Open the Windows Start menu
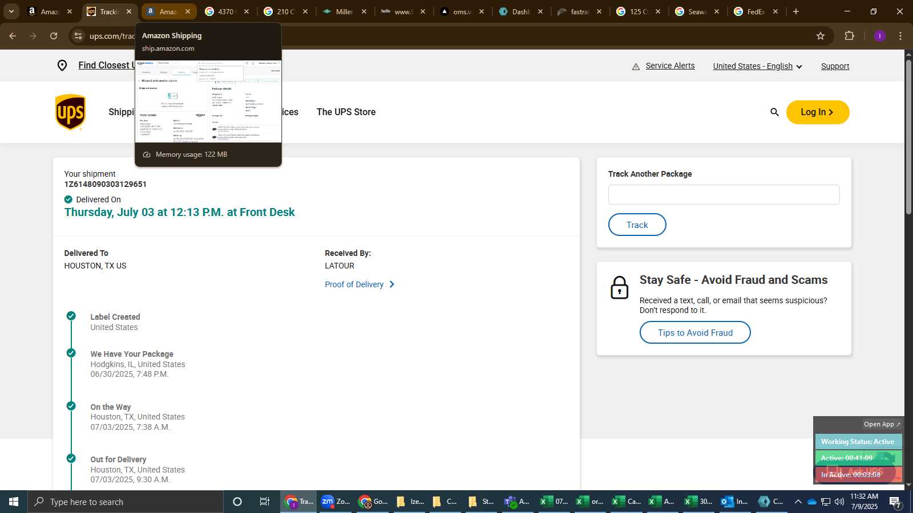Image resolution: width=913 pixels, height=513 pixels. [x=14, y=502]
